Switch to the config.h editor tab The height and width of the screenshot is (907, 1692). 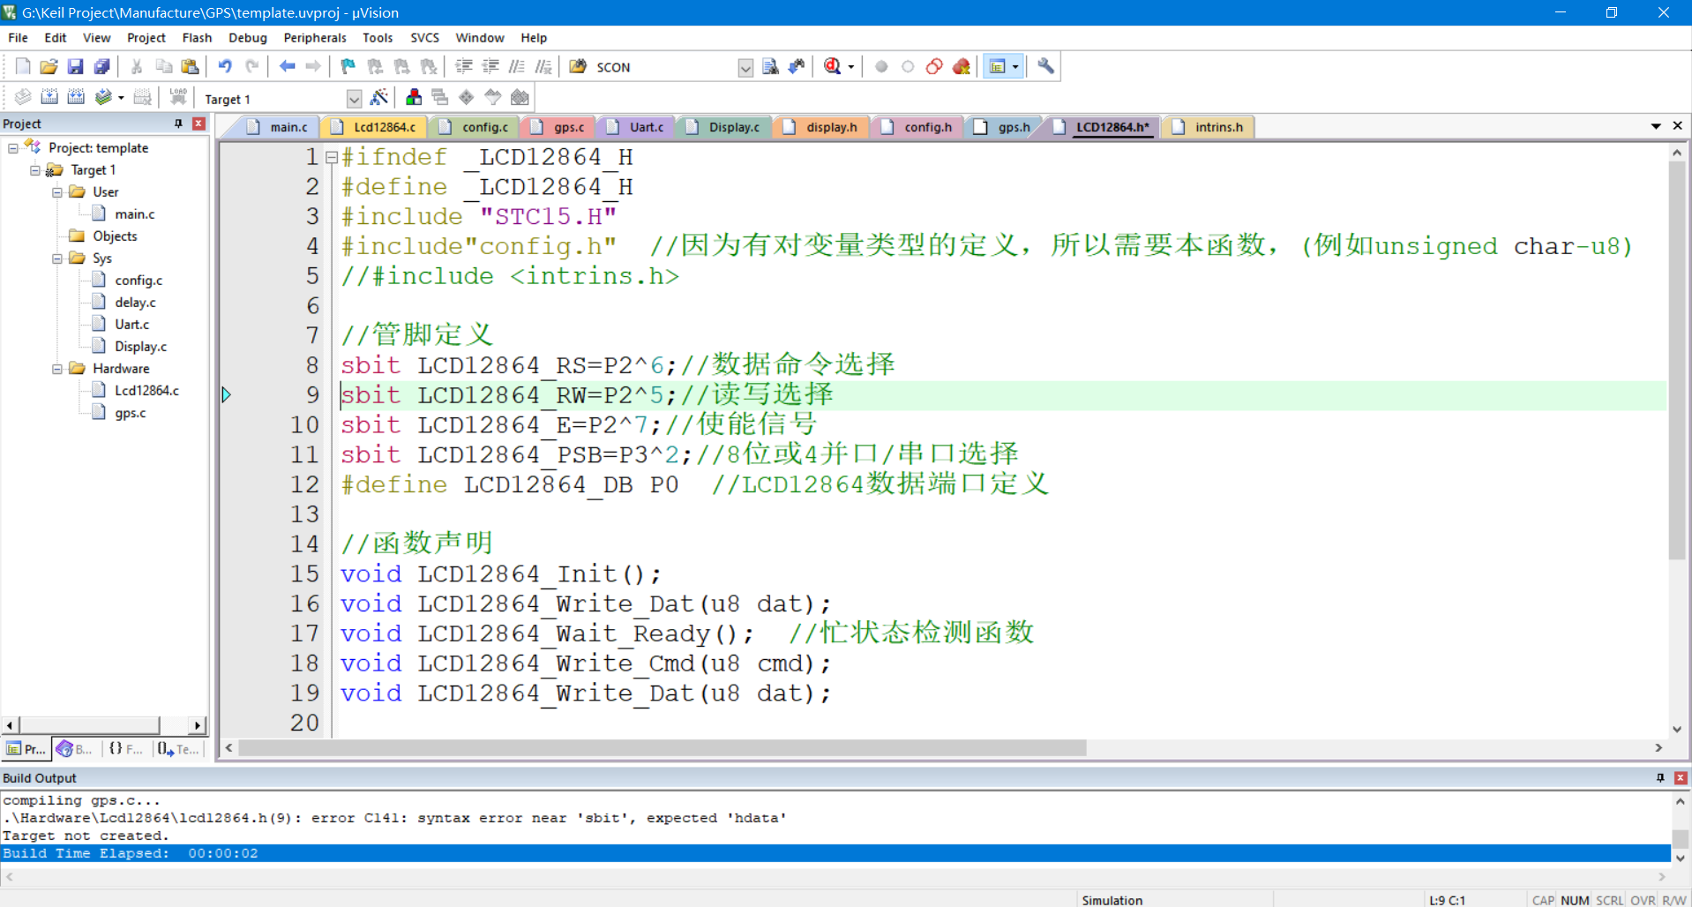(918, 127)
